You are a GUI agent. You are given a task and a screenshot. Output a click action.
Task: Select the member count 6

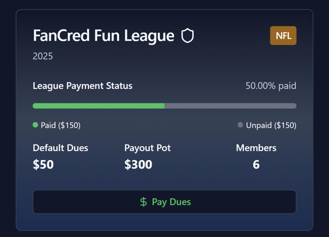coord(256,165)
